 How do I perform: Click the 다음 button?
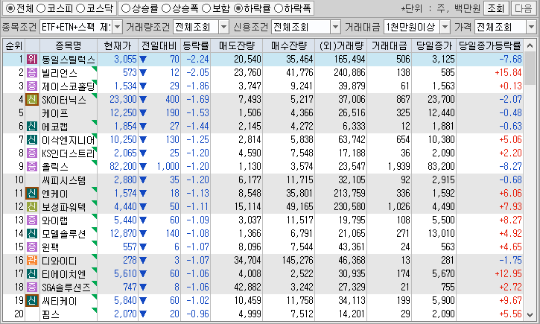pos(524,8)
